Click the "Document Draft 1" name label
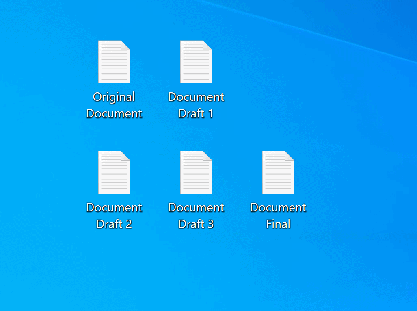The height and width of the screenshot is (311, 417). pos(196,105)
